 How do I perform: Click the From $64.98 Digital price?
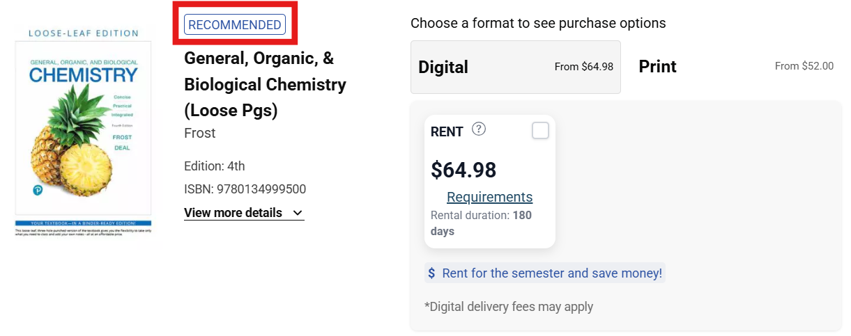(584, 67)
